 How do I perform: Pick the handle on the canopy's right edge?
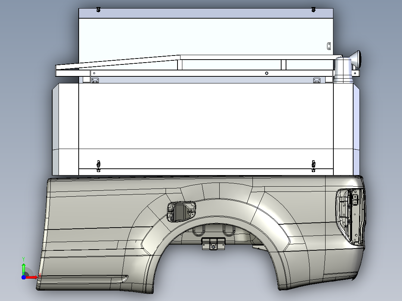tap(329, 46)
